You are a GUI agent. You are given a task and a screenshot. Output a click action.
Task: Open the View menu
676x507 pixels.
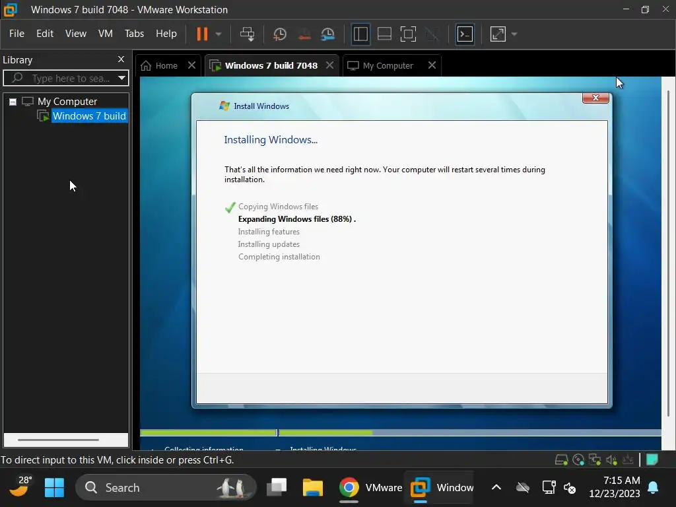pyautogui.click(x=76, y=34)
